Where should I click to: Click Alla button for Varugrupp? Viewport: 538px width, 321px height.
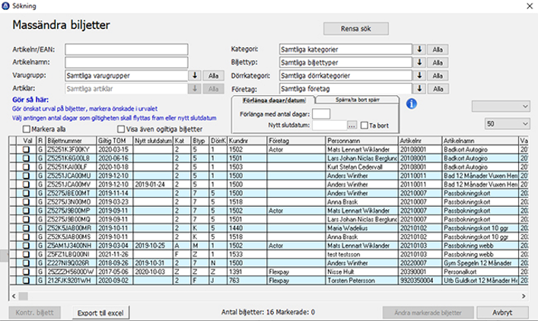pyautogui.click(x=213, y=76)
